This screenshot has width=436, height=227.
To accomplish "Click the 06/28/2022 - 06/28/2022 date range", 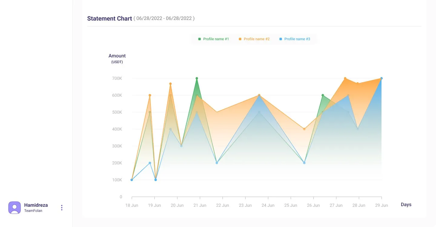I will pos(164,18).
